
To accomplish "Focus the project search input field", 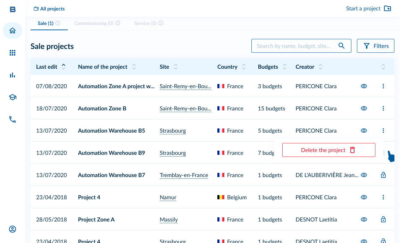I will pyautogui.click(x=295, y=46).
